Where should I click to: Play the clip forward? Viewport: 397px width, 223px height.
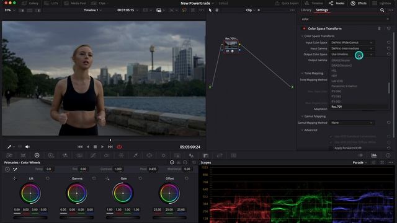coord(102,147)
